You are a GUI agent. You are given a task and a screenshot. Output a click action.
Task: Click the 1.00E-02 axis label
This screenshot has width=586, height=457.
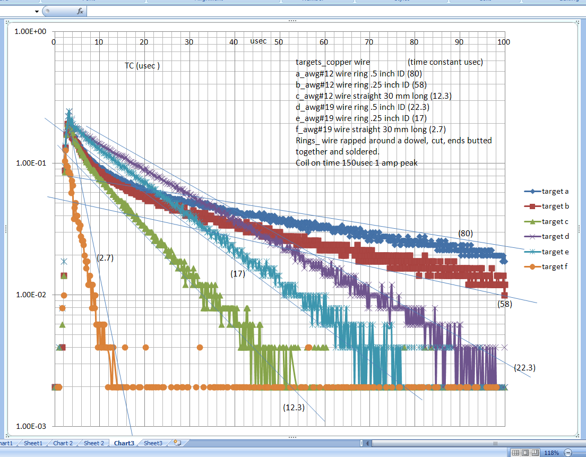coord(31,295)
